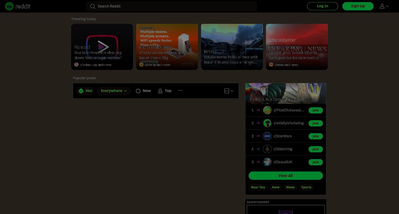Click the up arrow beside r/CasualUK rank

[258, 162]
